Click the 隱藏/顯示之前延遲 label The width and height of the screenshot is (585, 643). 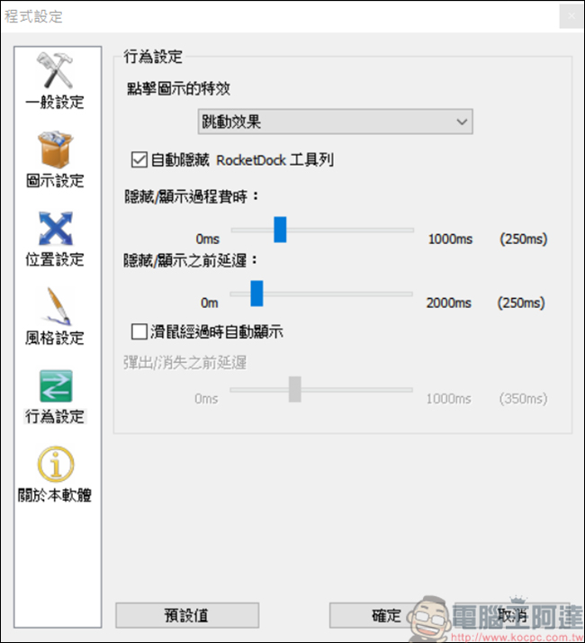(x=191, y=260)
